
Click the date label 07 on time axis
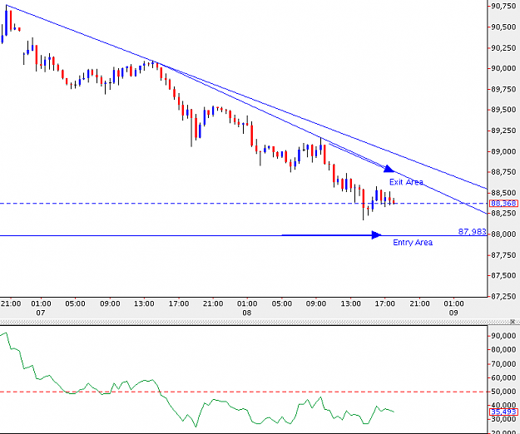41,313
